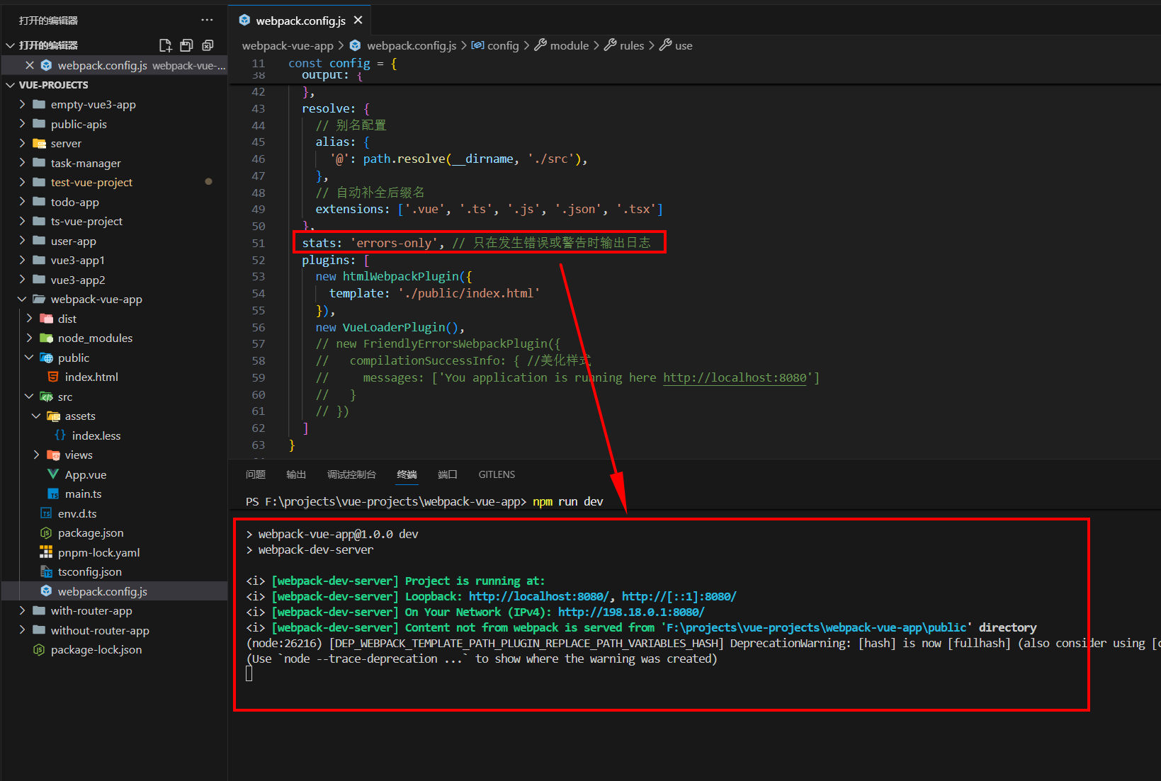Open index.less from the file tree

point(96,435)
